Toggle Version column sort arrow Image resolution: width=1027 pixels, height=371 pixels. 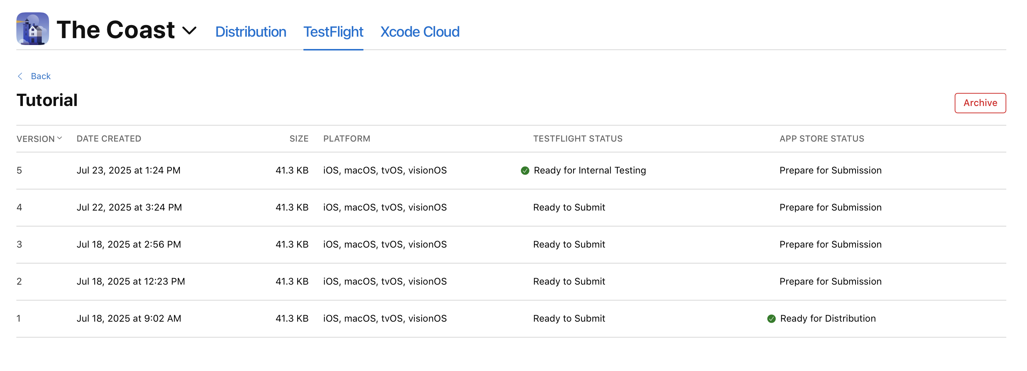pos(59,138)
